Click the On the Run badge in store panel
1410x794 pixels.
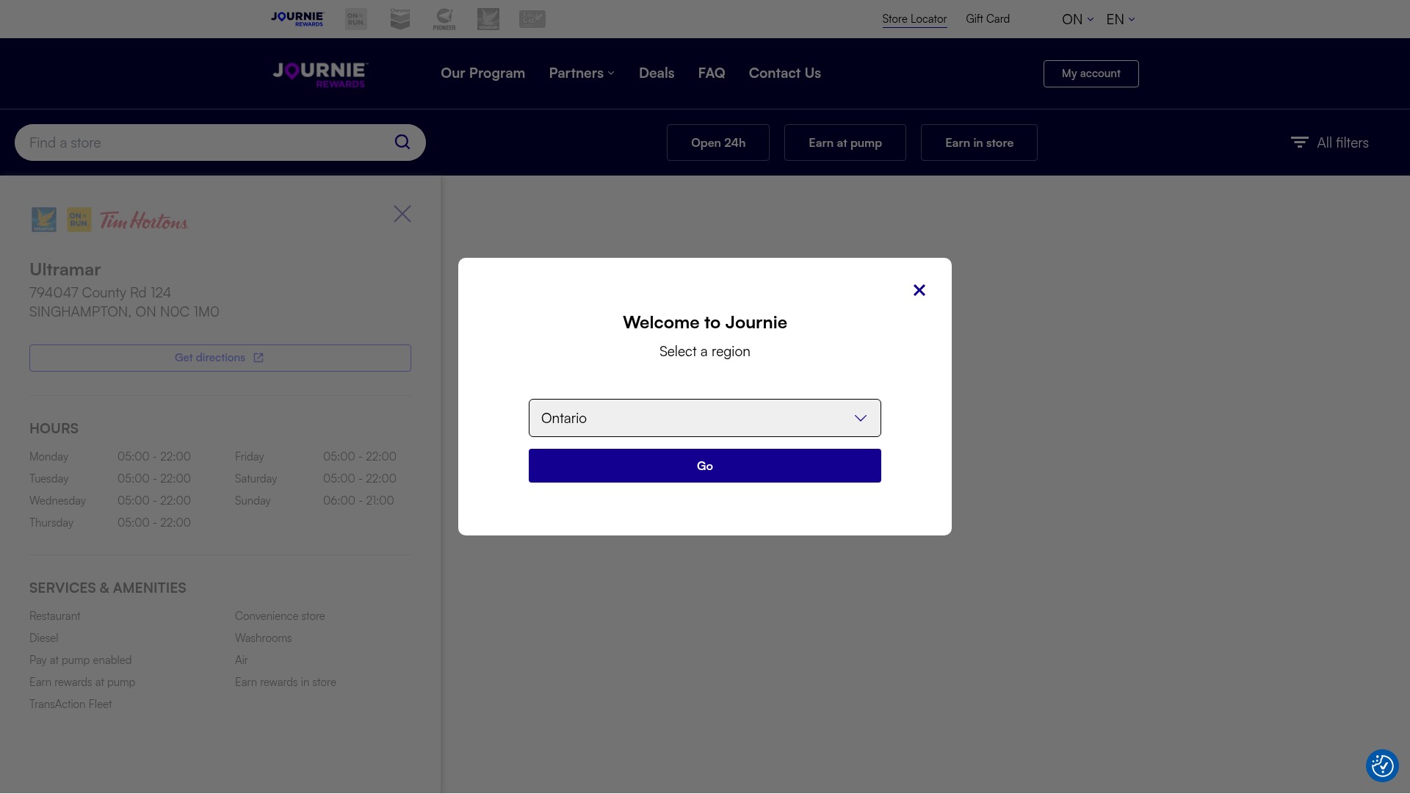tap(79, 220)
